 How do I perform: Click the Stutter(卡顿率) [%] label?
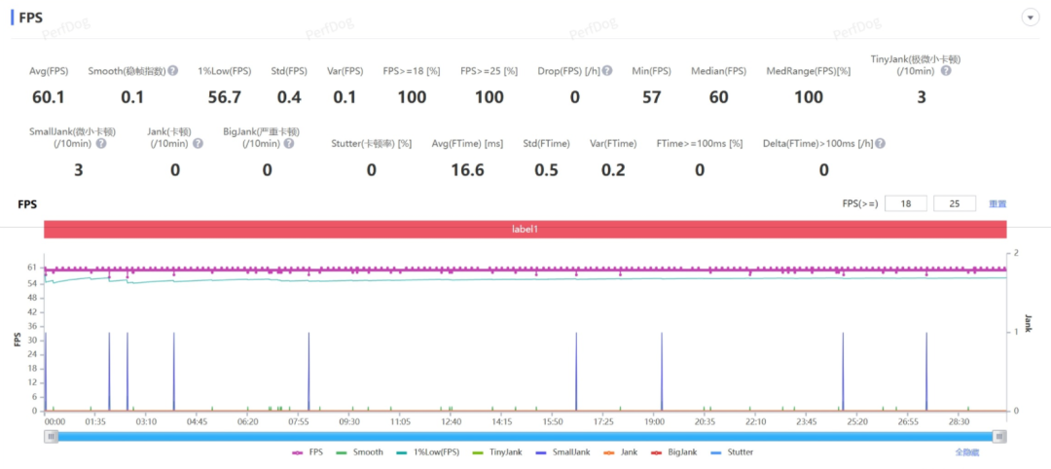click(372, 143)
